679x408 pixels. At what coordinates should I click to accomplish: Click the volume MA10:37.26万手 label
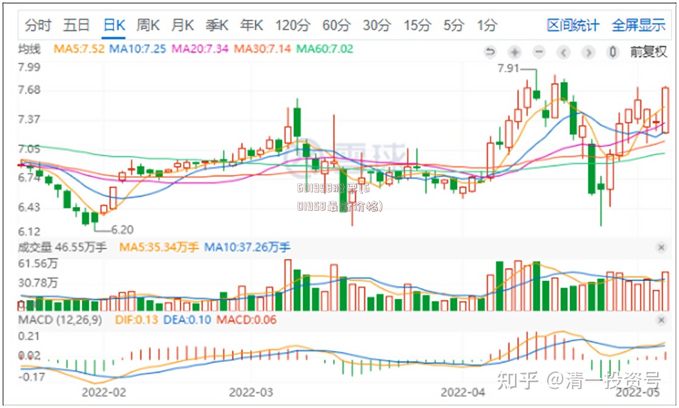tap(247, 247)
